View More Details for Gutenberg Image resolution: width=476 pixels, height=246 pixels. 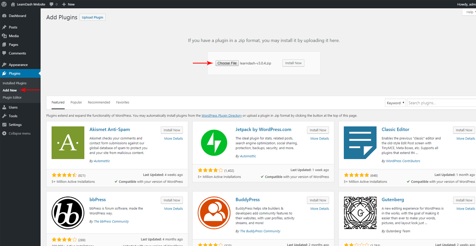coord(466,209)
